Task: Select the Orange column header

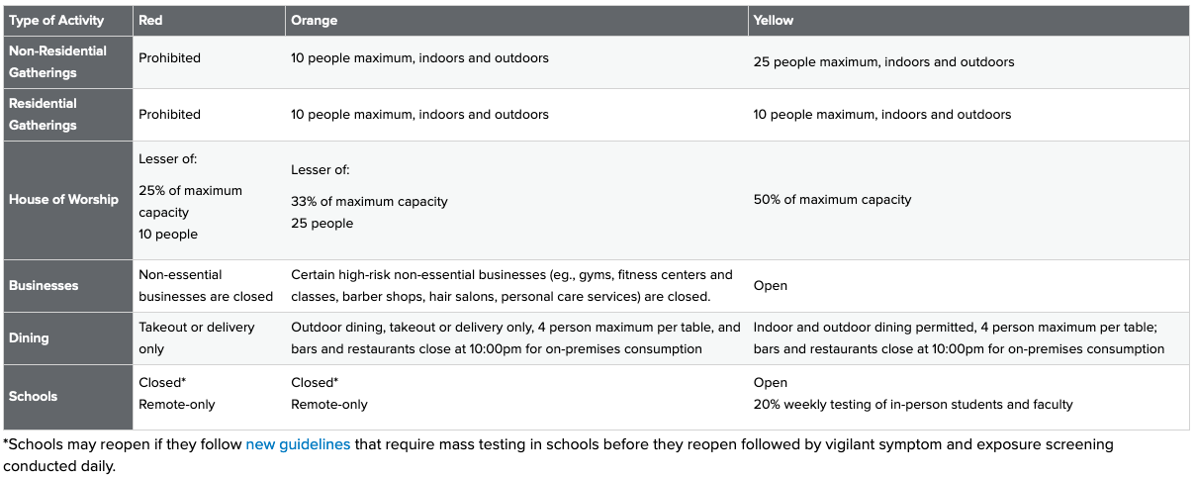Action: (x=314, y=21)
